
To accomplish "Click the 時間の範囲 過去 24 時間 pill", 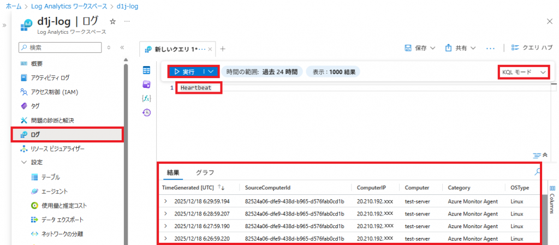I will pos(262,71).
